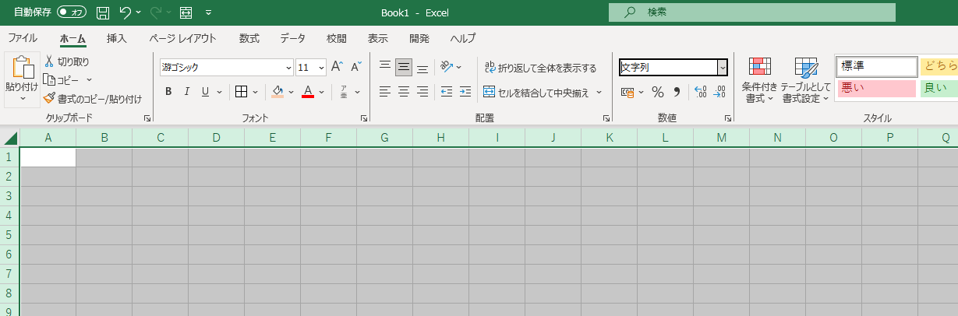Customize the Quick Access Toolbar arrow

208,12
